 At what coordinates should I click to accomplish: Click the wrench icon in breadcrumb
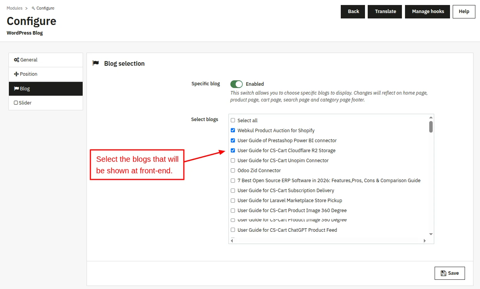(x=33, y=8)
